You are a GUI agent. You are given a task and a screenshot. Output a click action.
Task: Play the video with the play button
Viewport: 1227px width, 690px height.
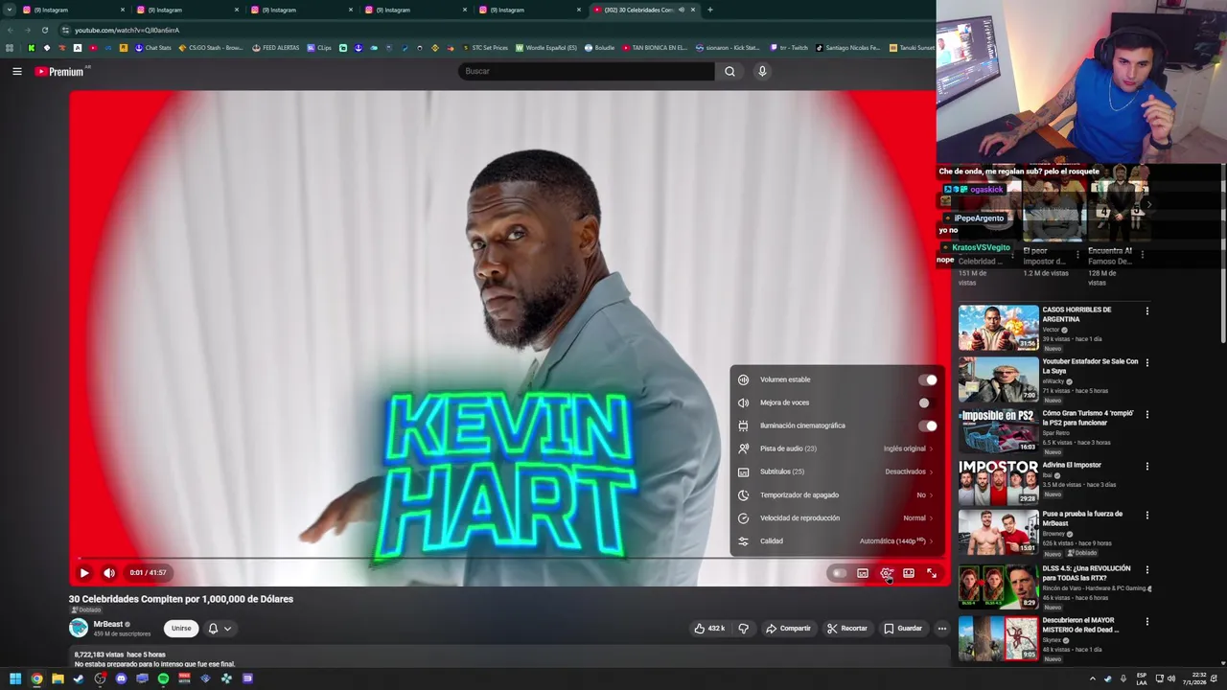pos(84,573)
